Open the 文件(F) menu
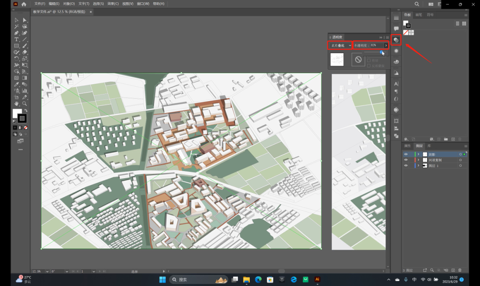The height and width of the screenshot is (286, 480). tap(40, 4)
